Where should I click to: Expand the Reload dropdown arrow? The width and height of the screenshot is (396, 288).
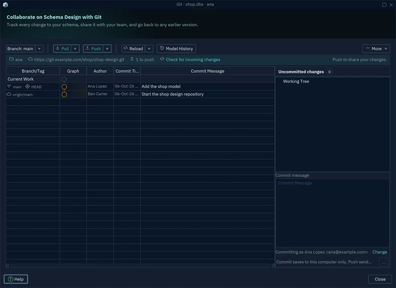(149, 49)
